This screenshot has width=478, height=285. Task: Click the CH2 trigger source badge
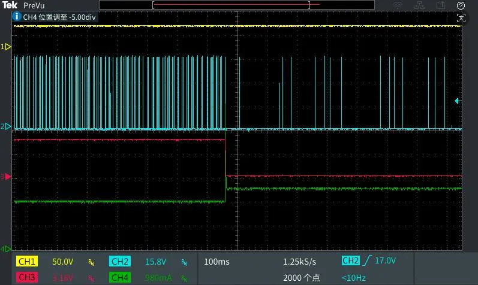click(x=351, y=260)
